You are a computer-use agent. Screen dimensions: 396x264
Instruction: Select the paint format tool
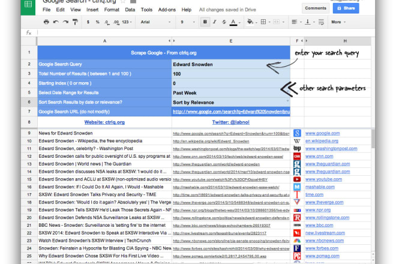coord(75,22)
